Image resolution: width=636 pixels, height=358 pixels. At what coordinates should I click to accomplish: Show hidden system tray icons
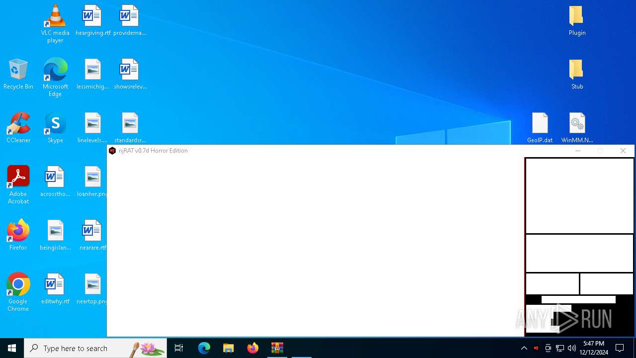pos(524,348)
